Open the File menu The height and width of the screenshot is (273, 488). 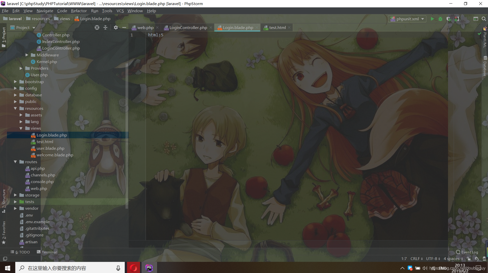[x=5, y=11]
